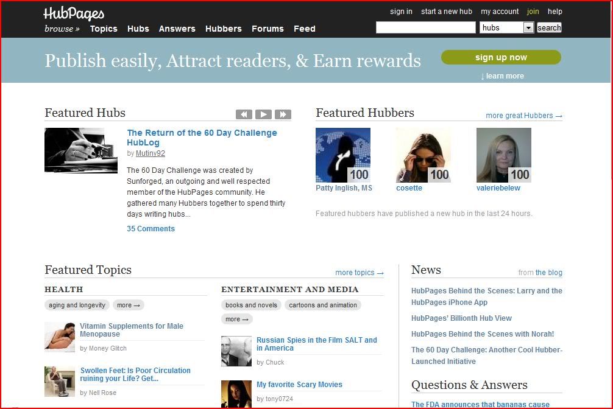Play the featured hubs slideshow

pyautogui.click(x=263, y=114)
